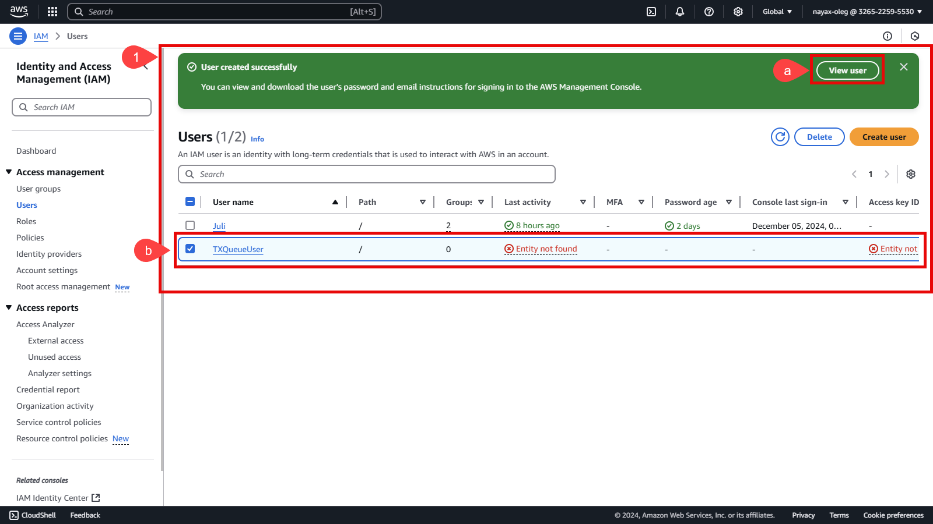The width and height of the screenshot is (933, 524).
Task: Open Access Analyzer in the sidebar
Action: (x=45, y=324)
